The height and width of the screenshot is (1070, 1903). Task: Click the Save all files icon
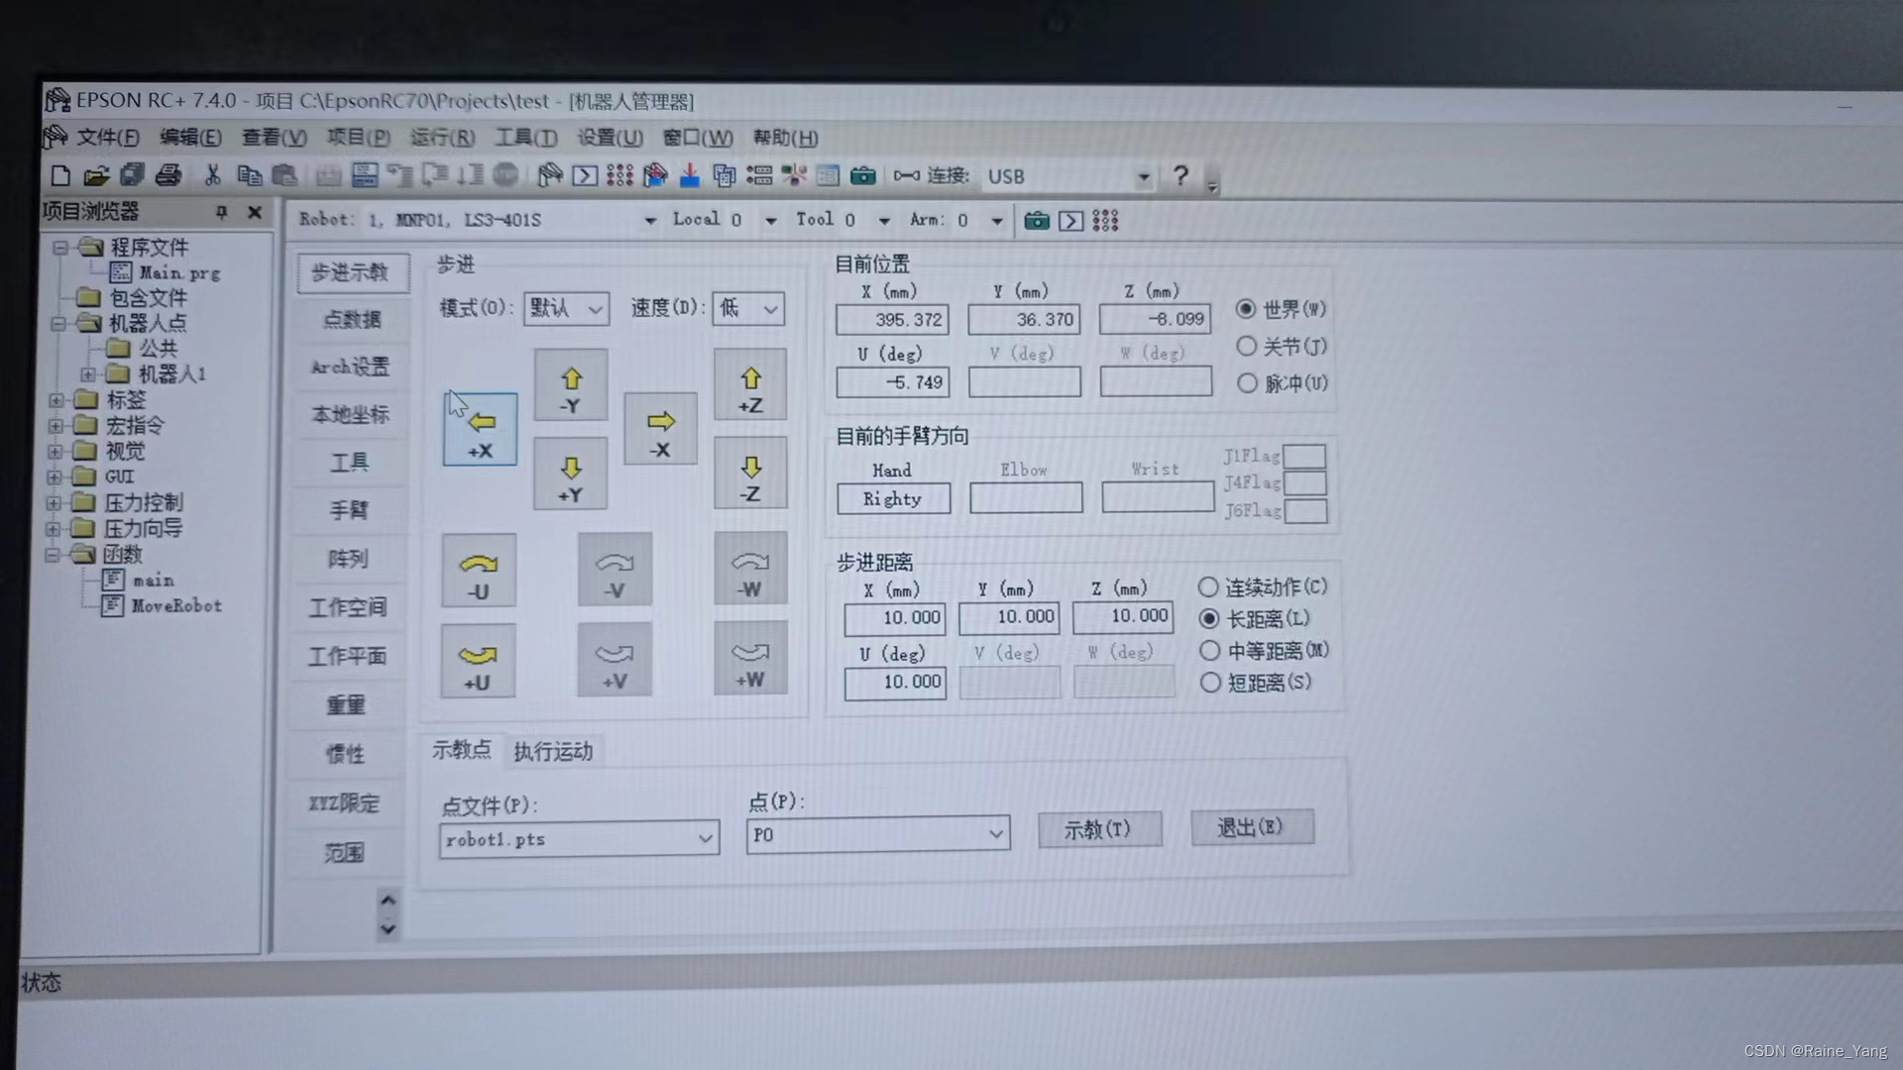click(132, 175)
